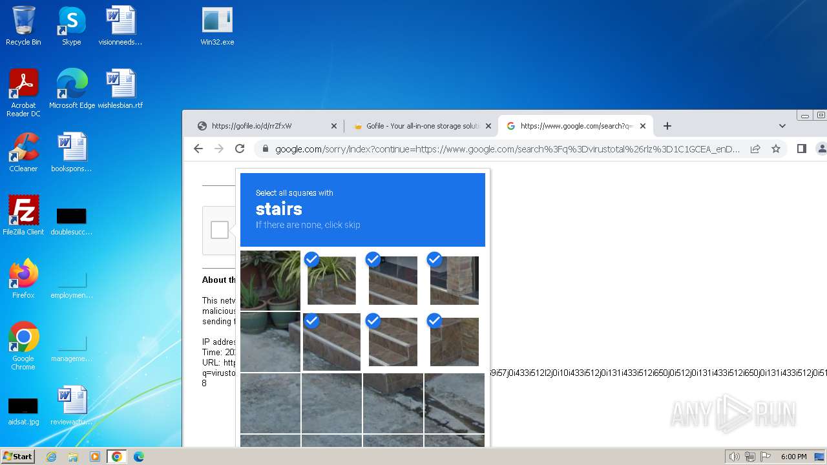
Task: Open the Recycle Bin desktop icon
Action: [x=23, y=26]
